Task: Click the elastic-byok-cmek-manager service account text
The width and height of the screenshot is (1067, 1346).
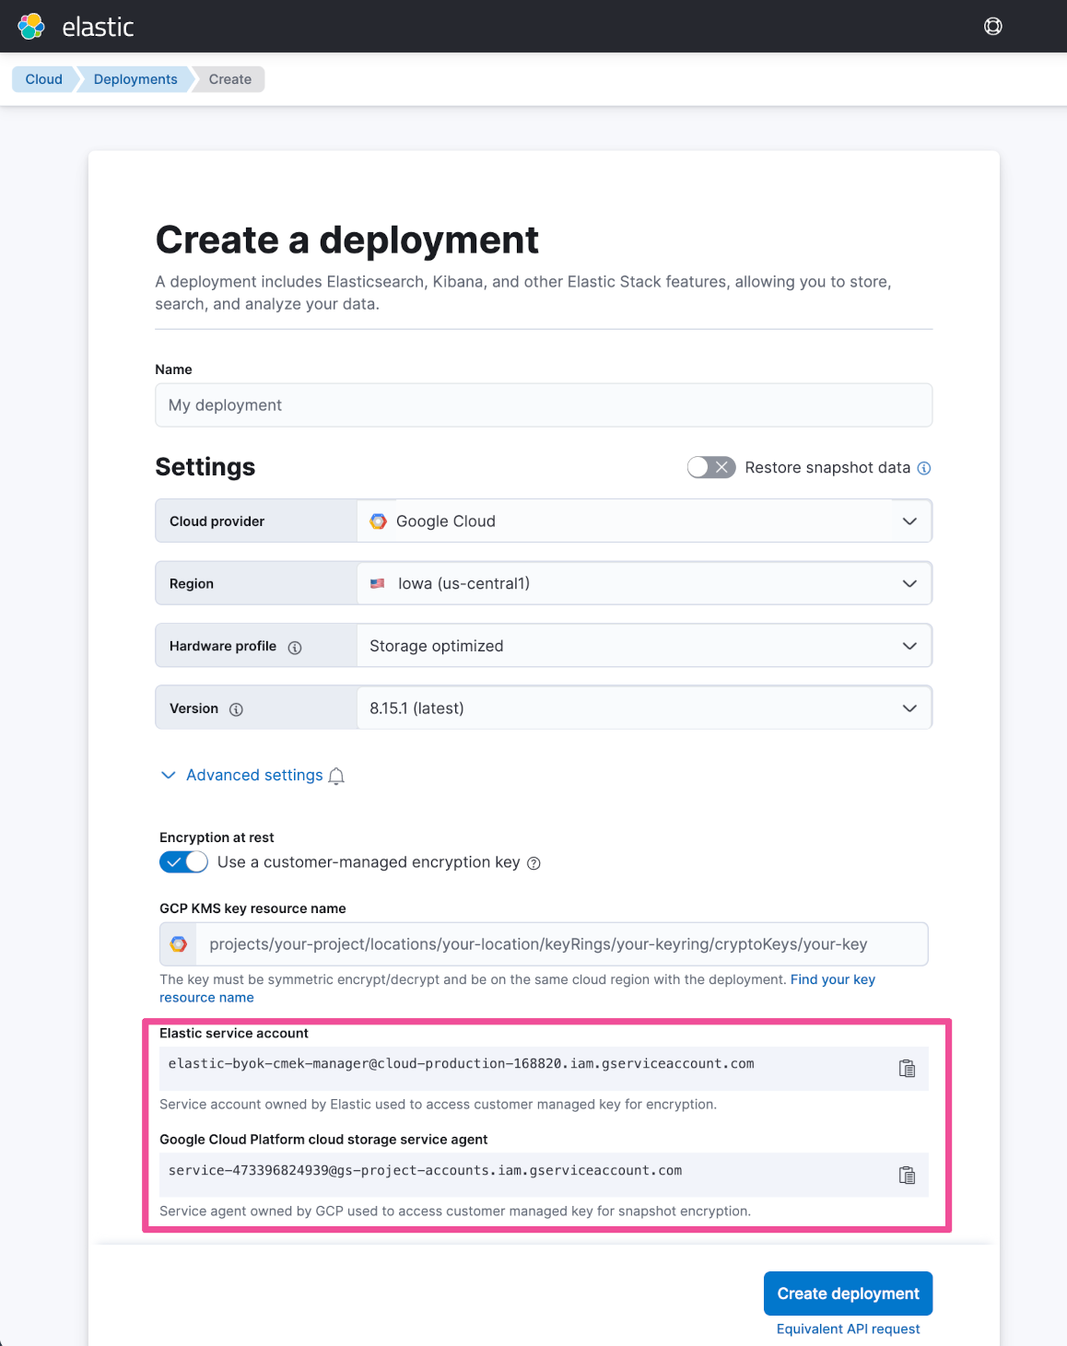Action: click(x=461, y=1064)
